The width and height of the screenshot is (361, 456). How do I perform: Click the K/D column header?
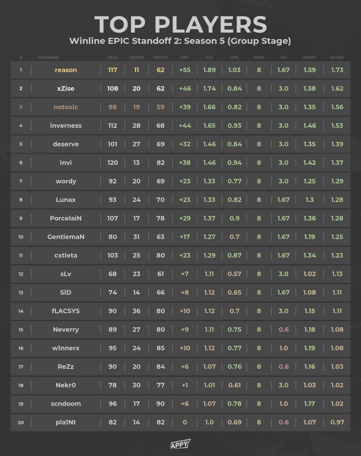pos(210,58)
